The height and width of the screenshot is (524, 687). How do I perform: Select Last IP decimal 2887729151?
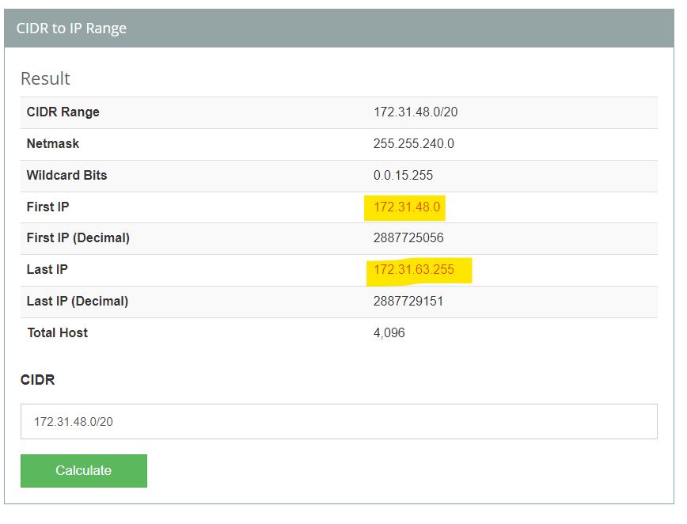click(x=408, y=301)
